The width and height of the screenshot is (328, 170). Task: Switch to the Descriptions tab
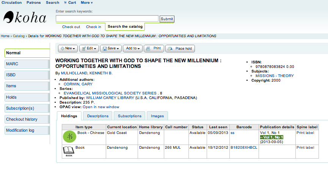tap(98, 116)
